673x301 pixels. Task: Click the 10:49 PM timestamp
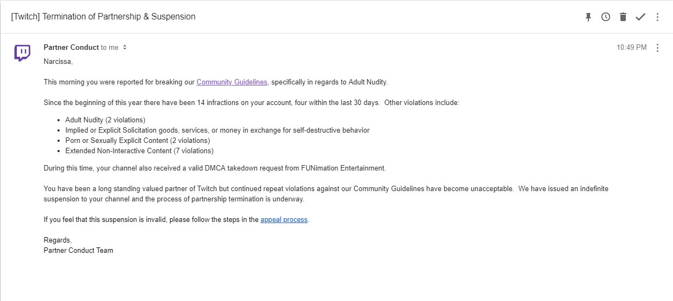631,48
